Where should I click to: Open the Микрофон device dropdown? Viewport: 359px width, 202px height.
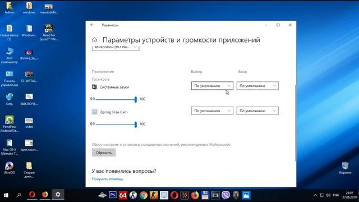click(116, 48)
